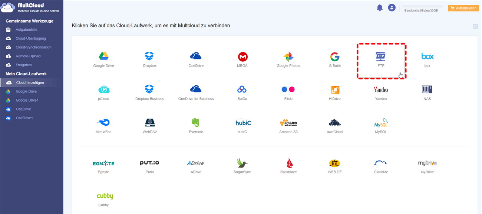Viewport: 482px width, 214px height.
Task: Add WebDAV connection
Action: point(149,123)
